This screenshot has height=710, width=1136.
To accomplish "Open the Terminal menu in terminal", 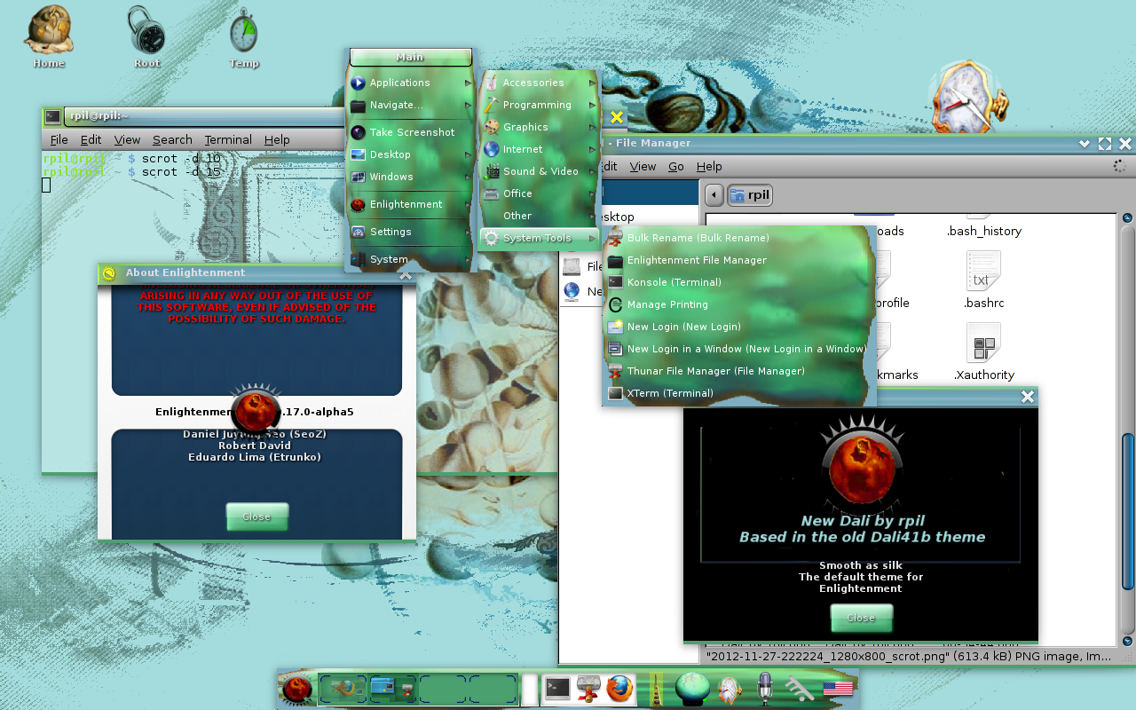I will (228, 139).
